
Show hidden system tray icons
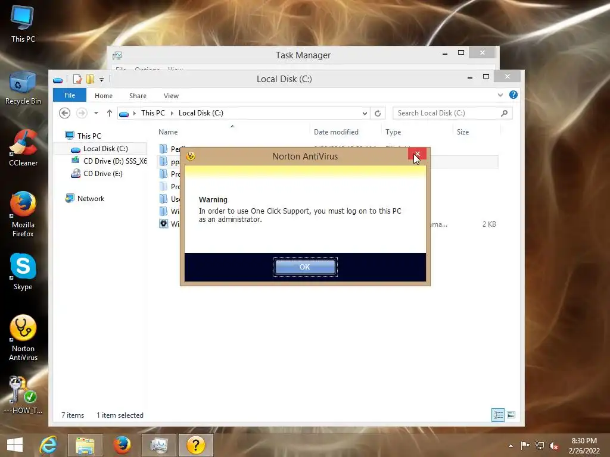point(511,446)
